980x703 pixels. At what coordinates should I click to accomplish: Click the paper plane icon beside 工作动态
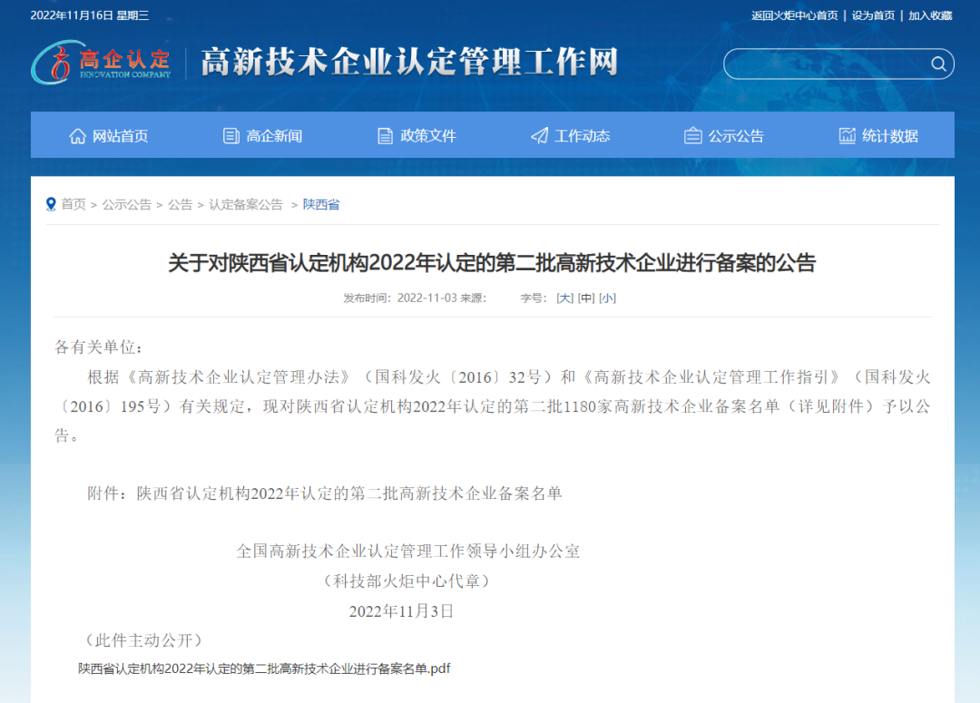point(540,136)
